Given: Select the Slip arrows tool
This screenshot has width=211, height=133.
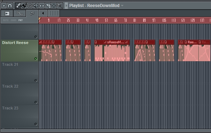Looking at the screenshot, I should click(x=42, y=6).
